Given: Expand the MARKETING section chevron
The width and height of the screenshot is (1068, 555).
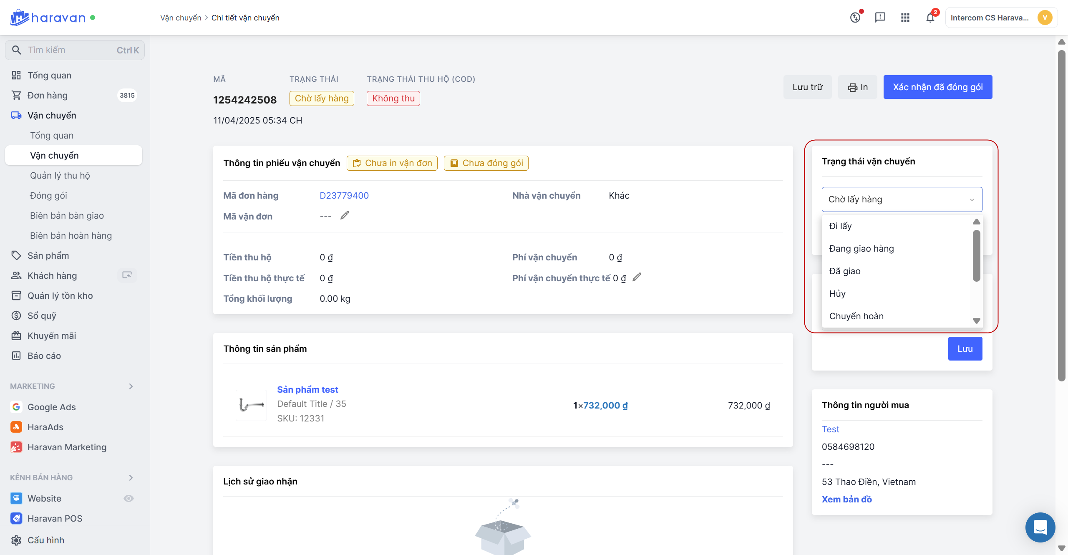Looking at the screenshot, I should [131, 386].
